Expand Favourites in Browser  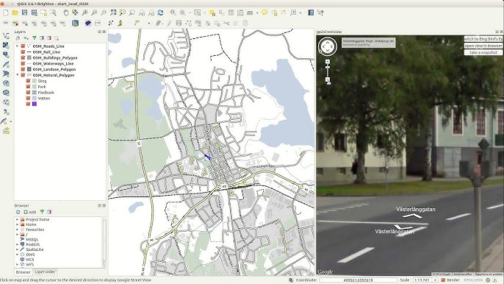pyautogui.click(x=18, y=230)
